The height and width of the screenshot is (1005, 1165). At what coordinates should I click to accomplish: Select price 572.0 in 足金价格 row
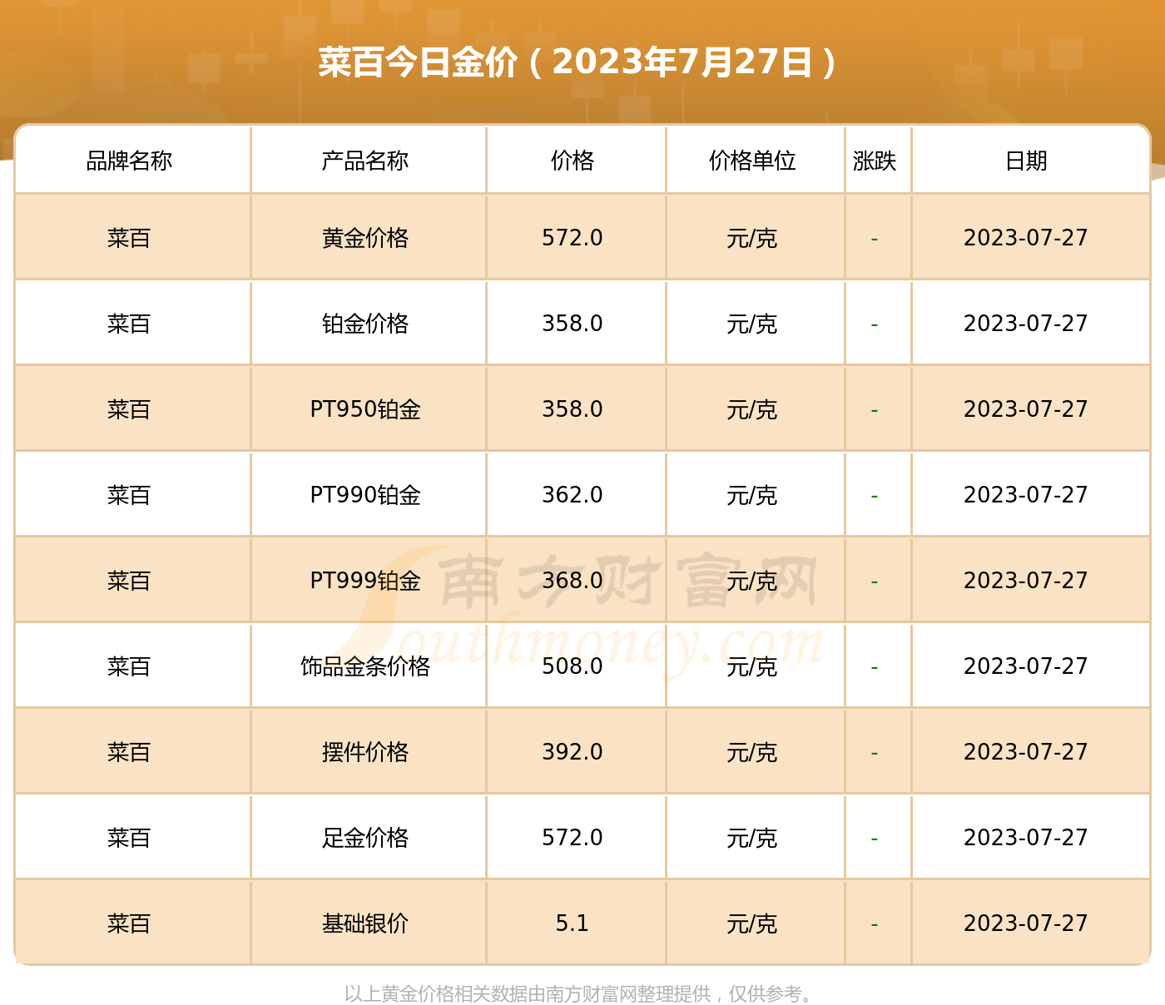coord(573,838)
